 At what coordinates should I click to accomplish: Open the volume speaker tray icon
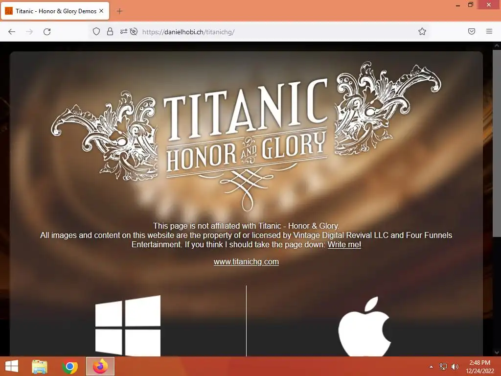455,366
